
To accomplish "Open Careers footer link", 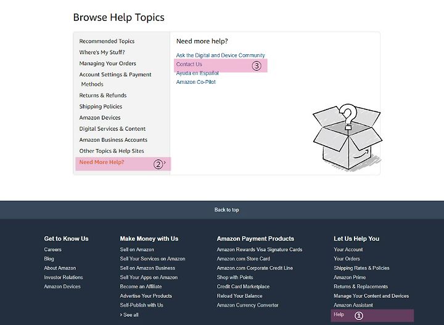I will (52, 249).
